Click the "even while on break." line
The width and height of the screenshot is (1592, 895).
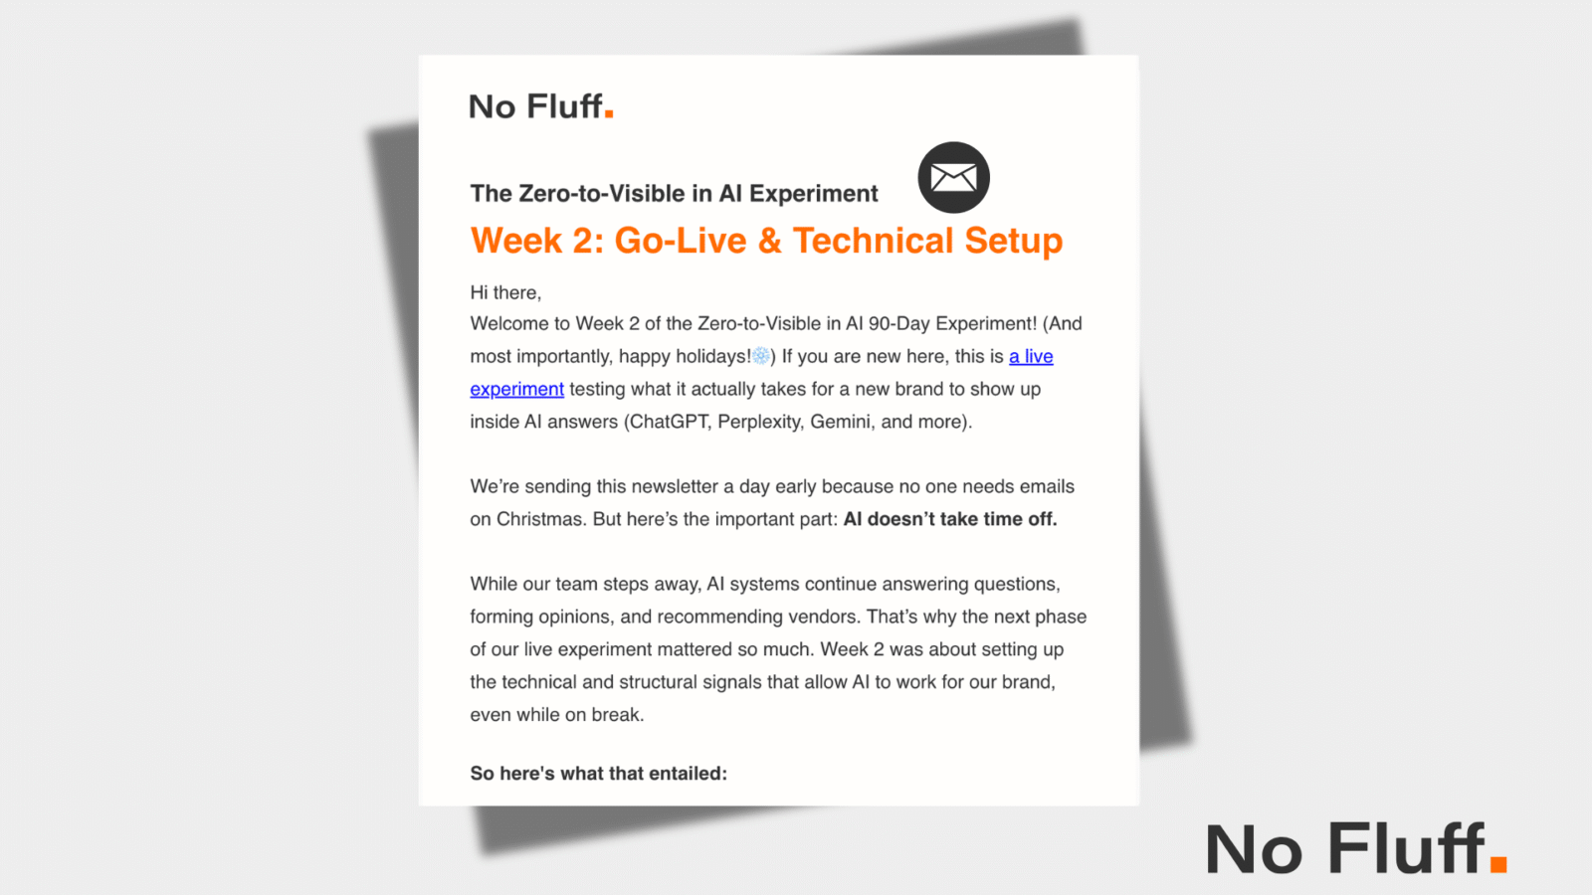coord(556,715)
